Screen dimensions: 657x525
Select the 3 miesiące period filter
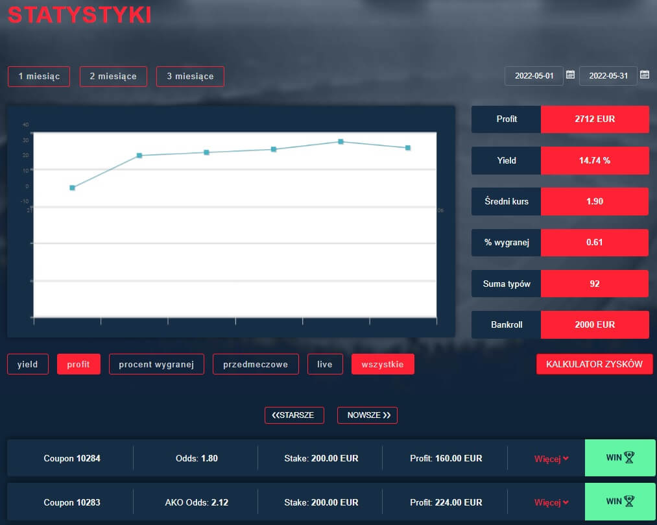190,77
